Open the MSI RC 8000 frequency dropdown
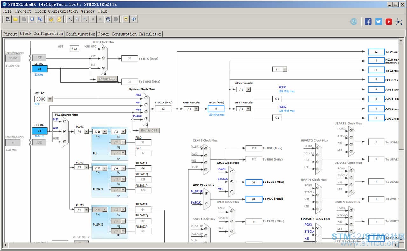407x251 pixels. [x=44, y=99]
